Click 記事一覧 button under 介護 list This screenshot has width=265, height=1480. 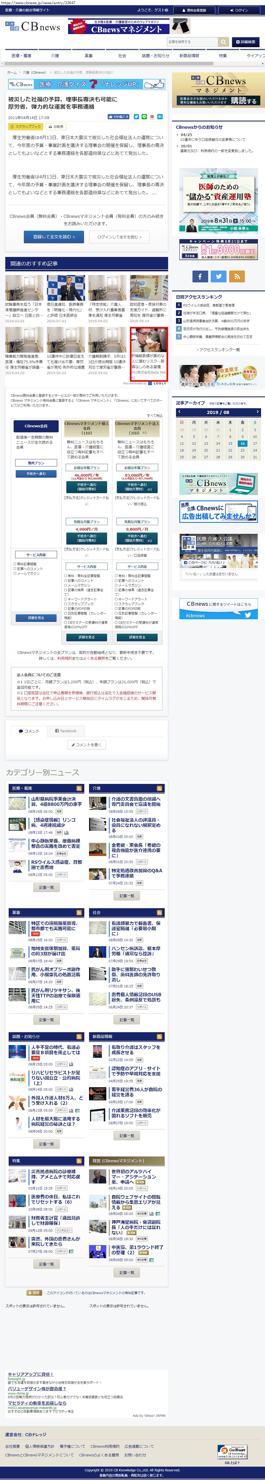[x=127, y=896]
